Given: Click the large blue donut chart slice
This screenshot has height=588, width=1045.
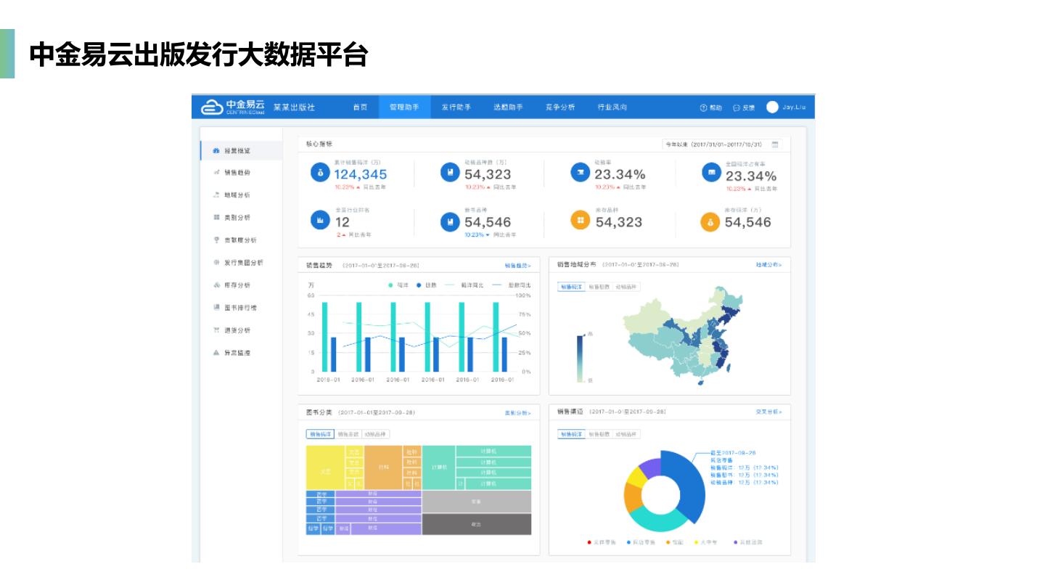Looking at the screenshot, I should (x=687, y=481).
